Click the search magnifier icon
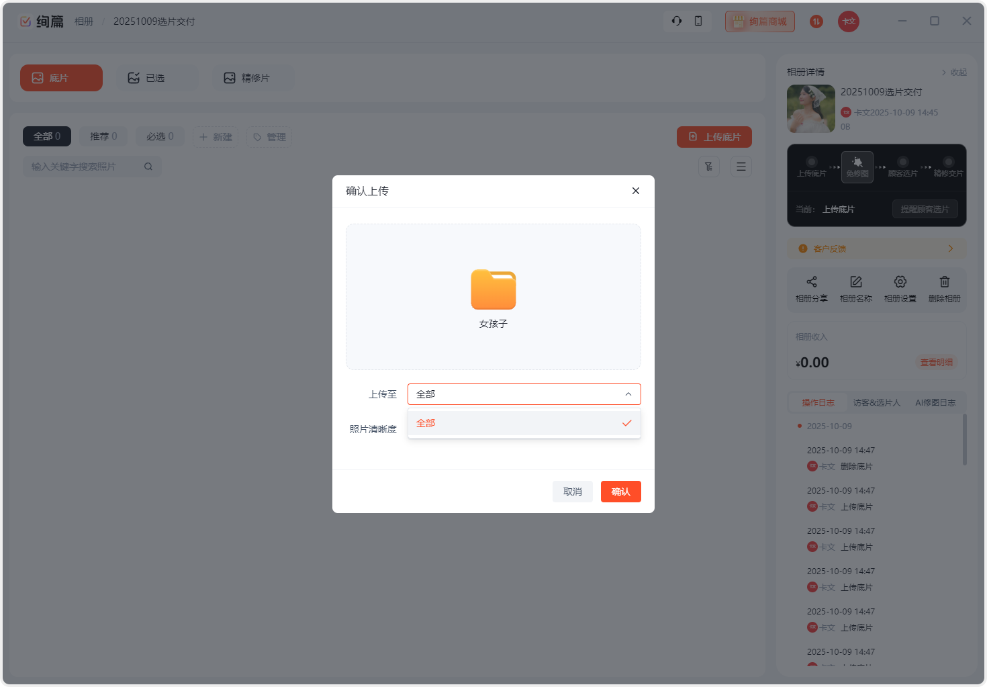This screenshot has height=687, width=987. pos(148,167)
